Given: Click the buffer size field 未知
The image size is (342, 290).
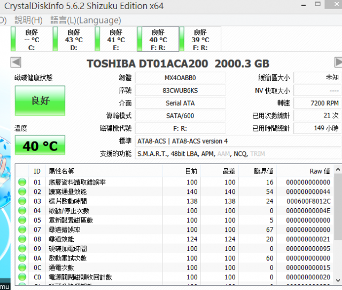Looking at the screenshot, I should [x=317, y=77].
